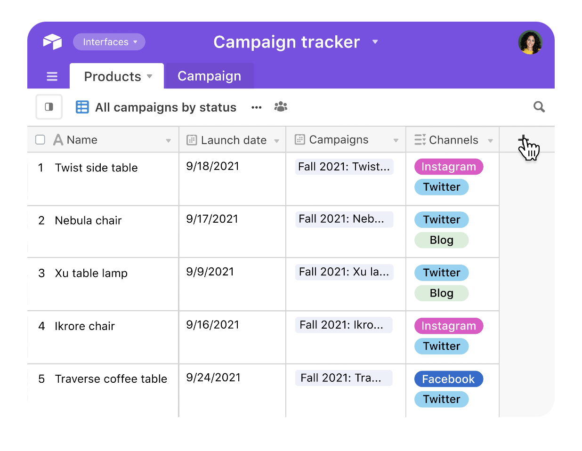Click the All campaigns by status view name
582x451 pixels.
tap(166, 107)
